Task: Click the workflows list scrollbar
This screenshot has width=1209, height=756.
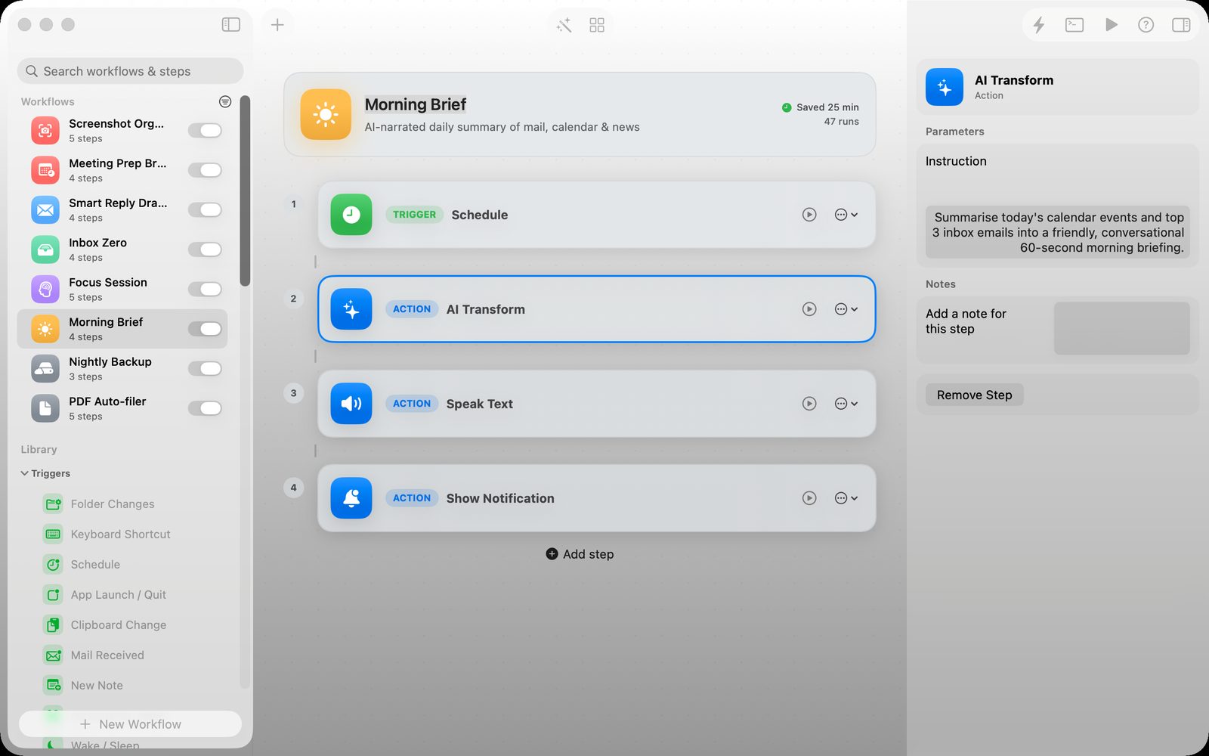Action: 245,191
